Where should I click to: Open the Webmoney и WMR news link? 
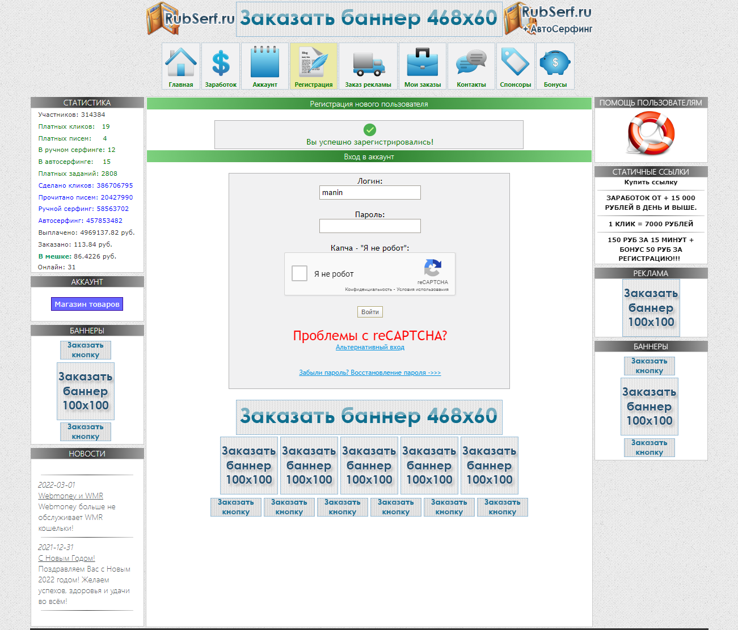pos(71,496)
